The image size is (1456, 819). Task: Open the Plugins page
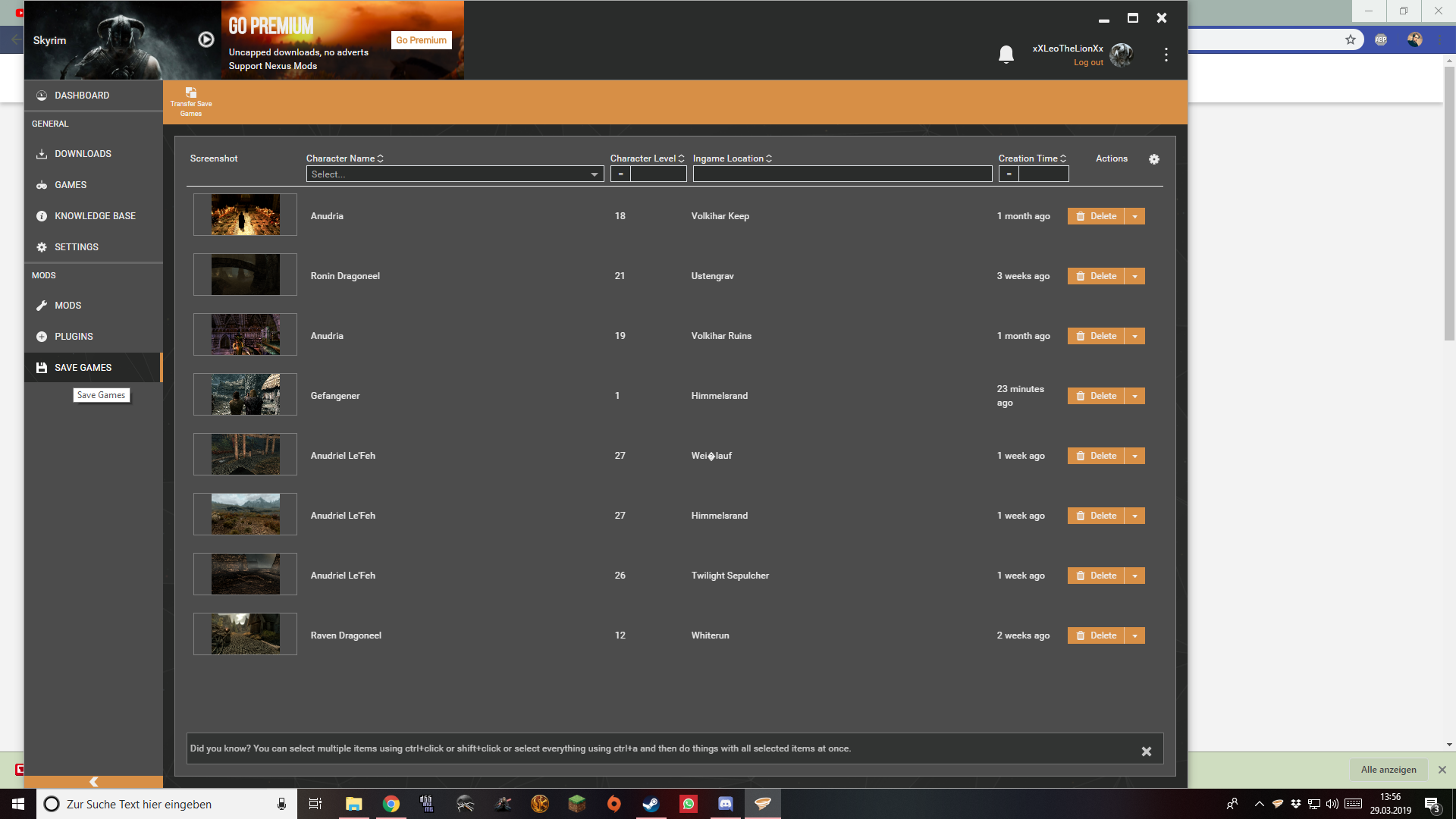pos(93,337)
